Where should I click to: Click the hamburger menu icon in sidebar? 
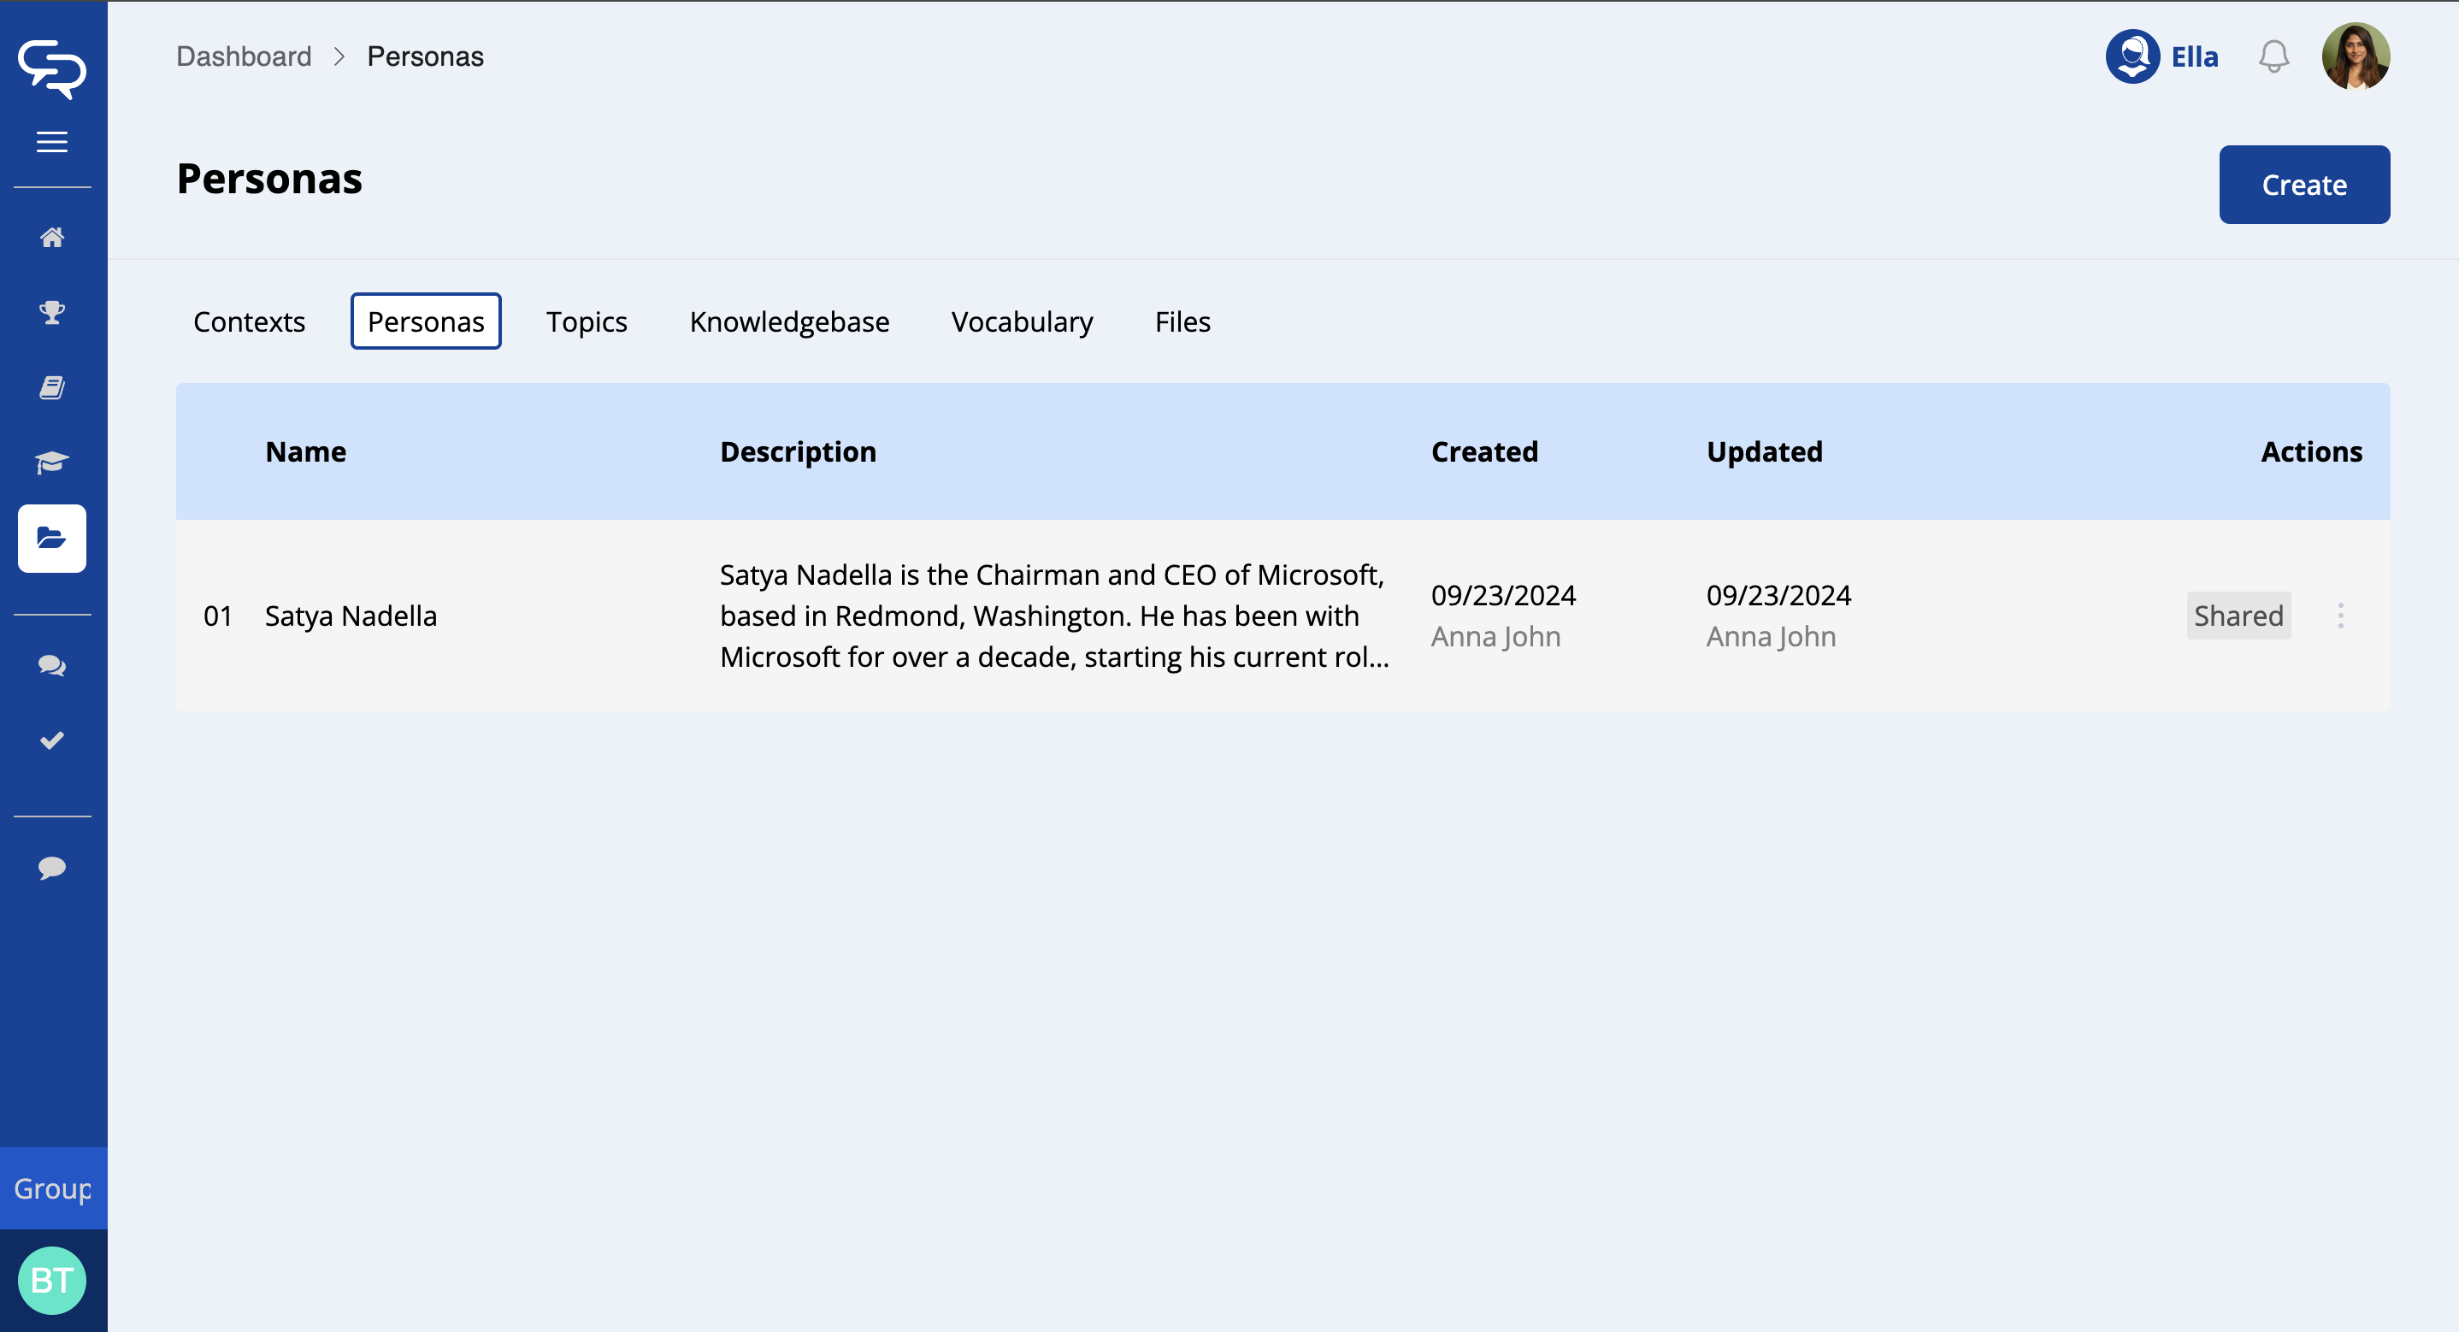pyautogui.click(x=51, y=142)
